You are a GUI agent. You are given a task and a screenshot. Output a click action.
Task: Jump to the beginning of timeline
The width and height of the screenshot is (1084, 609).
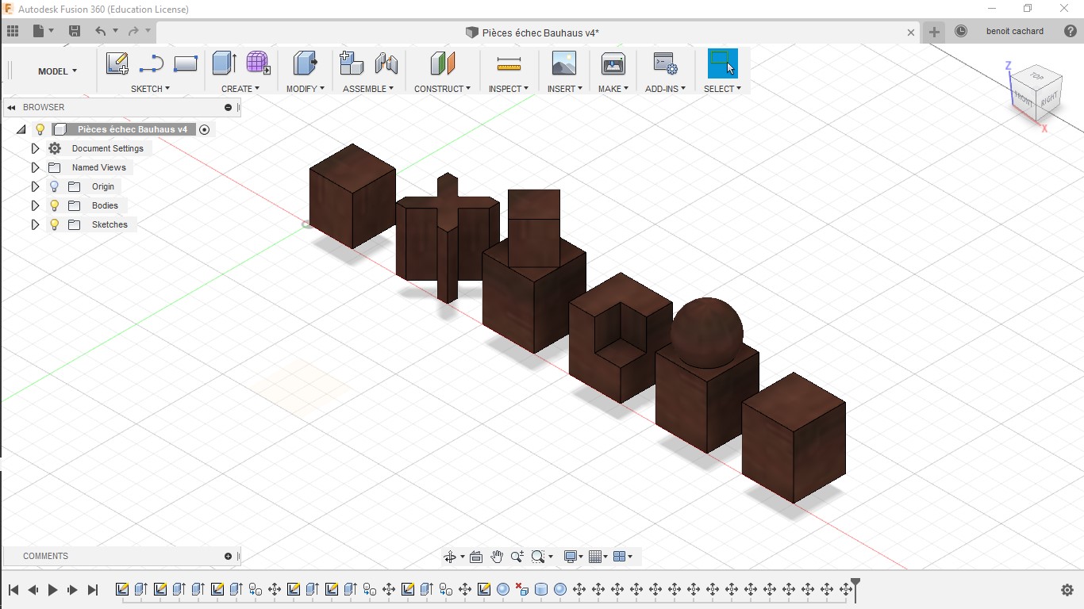point(13,589)
